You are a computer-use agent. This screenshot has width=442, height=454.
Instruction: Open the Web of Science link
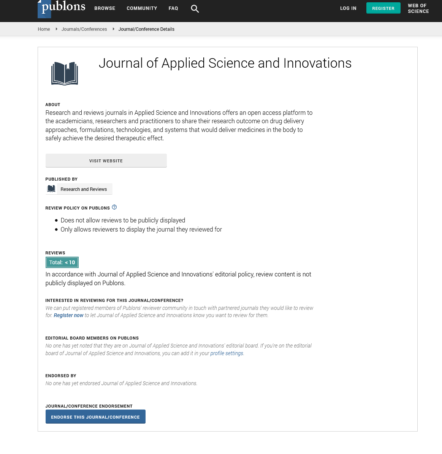point(418,8)
